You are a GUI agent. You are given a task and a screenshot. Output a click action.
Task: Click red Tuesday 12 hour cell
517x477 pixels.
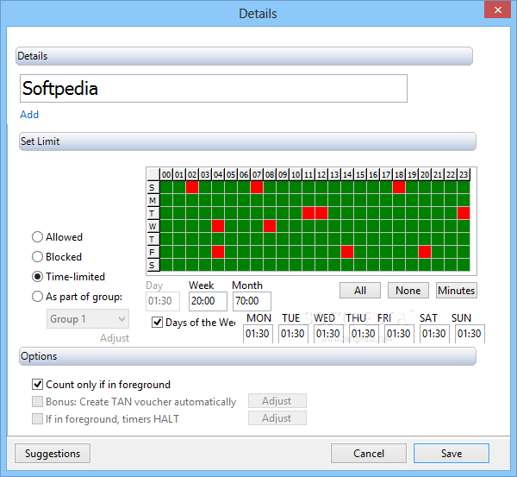click(x=321, y=213)
